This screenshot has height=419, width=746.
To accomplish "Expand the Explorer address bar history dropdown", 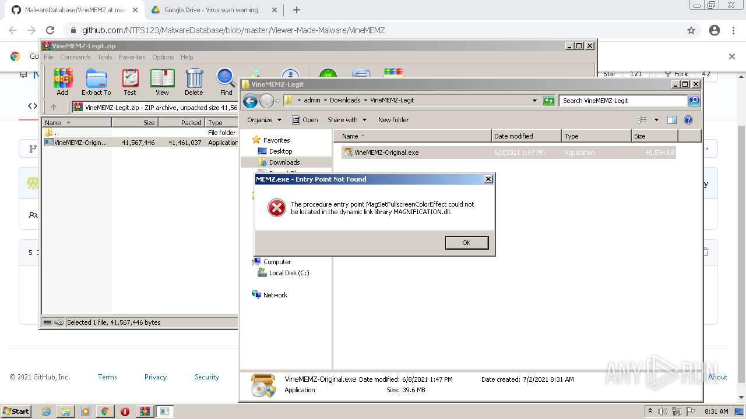I will pyautogui.click(x=534, y=101).
